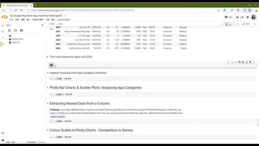Copy link to the selected cell
This screenshot has height=146, width=259.
tap(236, 62)
